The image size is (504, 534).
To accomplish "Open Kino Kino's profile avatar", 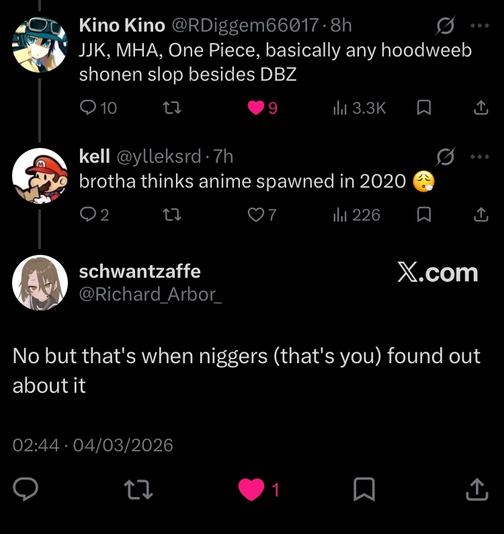I will click(x=40, y=44).
